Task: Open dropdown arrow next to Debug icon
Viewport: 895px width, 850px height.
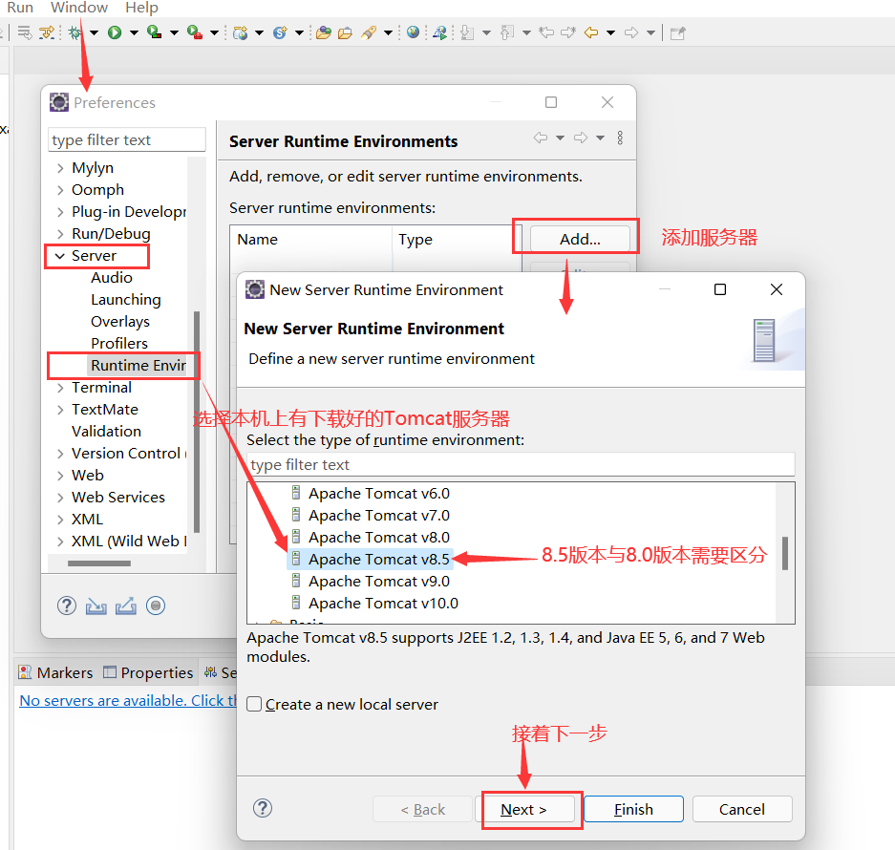Action: (x=94, y=32)
